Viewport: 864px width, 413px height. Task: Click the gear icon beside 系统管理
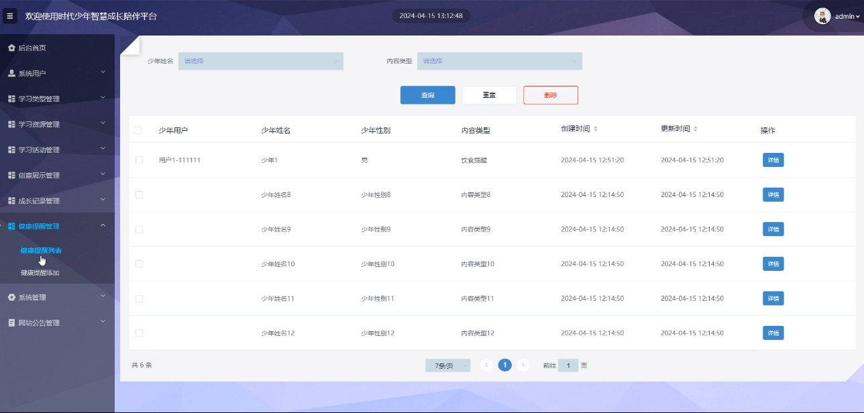pos(11,298)
